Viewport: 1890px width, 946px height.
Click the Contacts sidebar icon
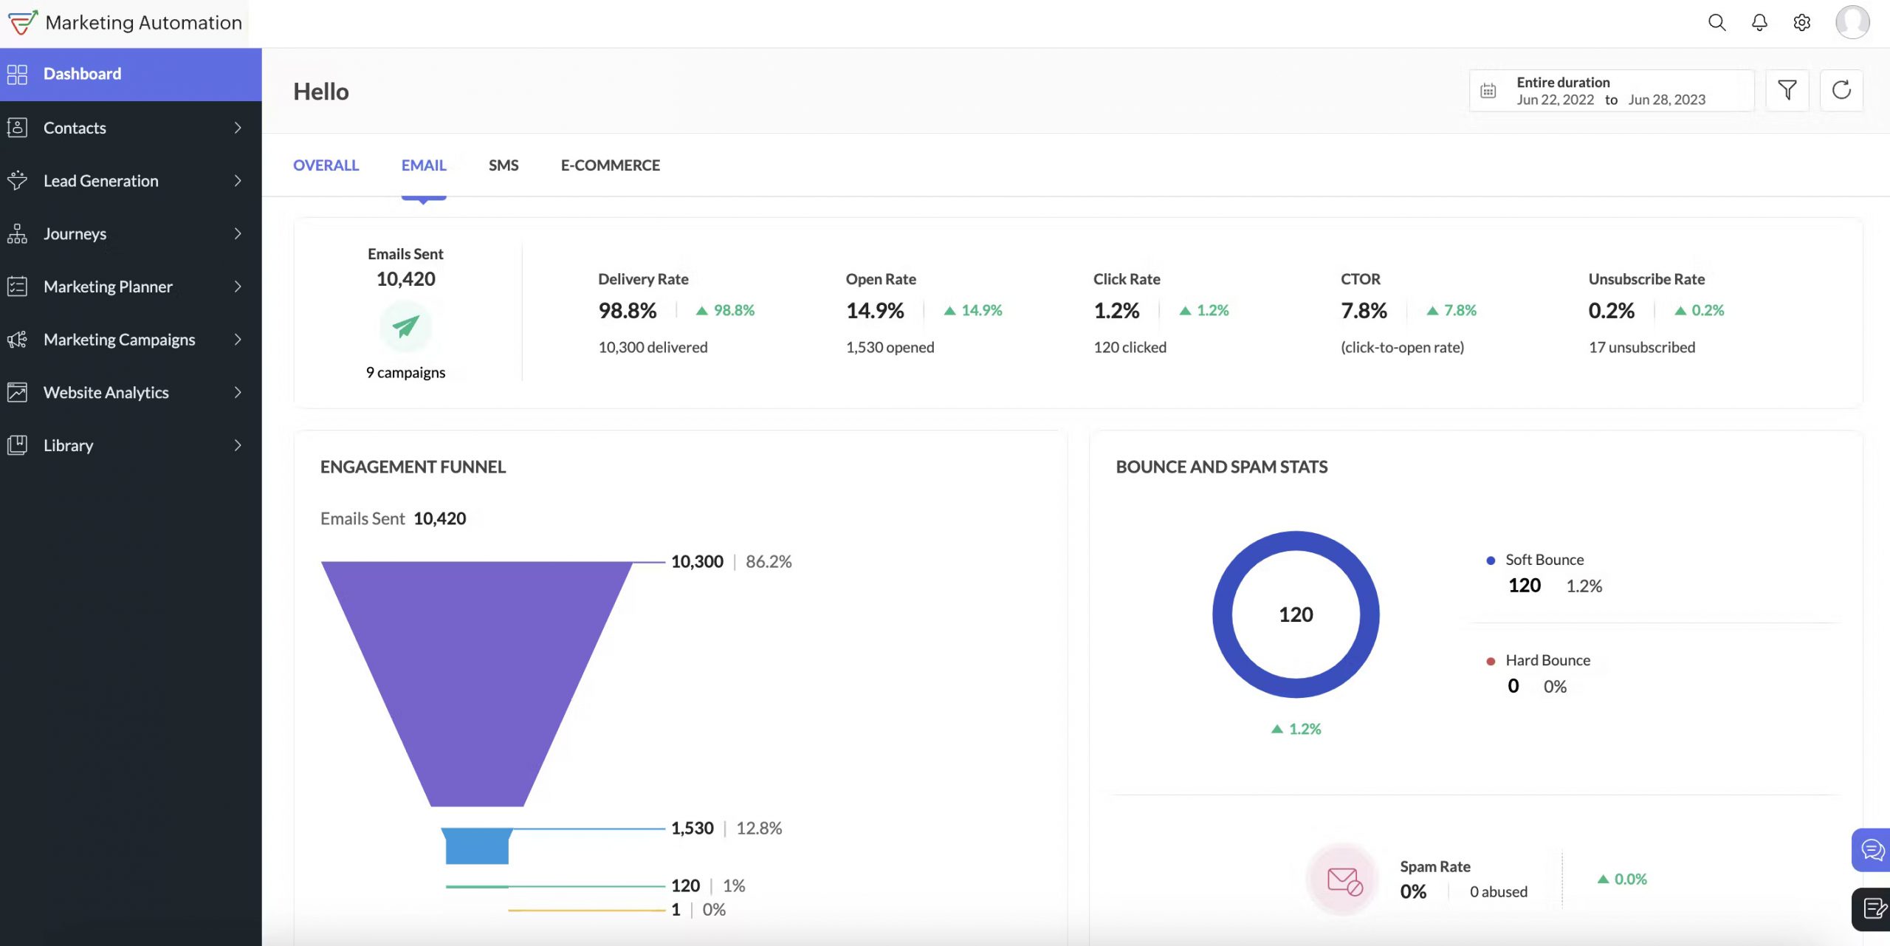18,127
